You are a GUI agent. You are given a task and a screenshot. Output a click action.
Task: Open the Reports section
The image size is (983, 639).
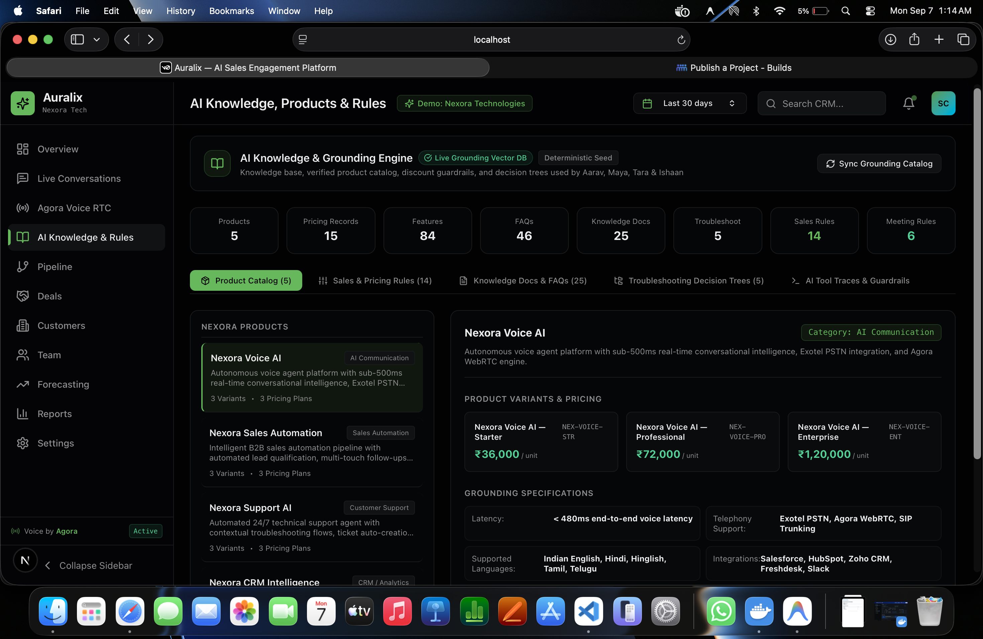tap(87, 414)
